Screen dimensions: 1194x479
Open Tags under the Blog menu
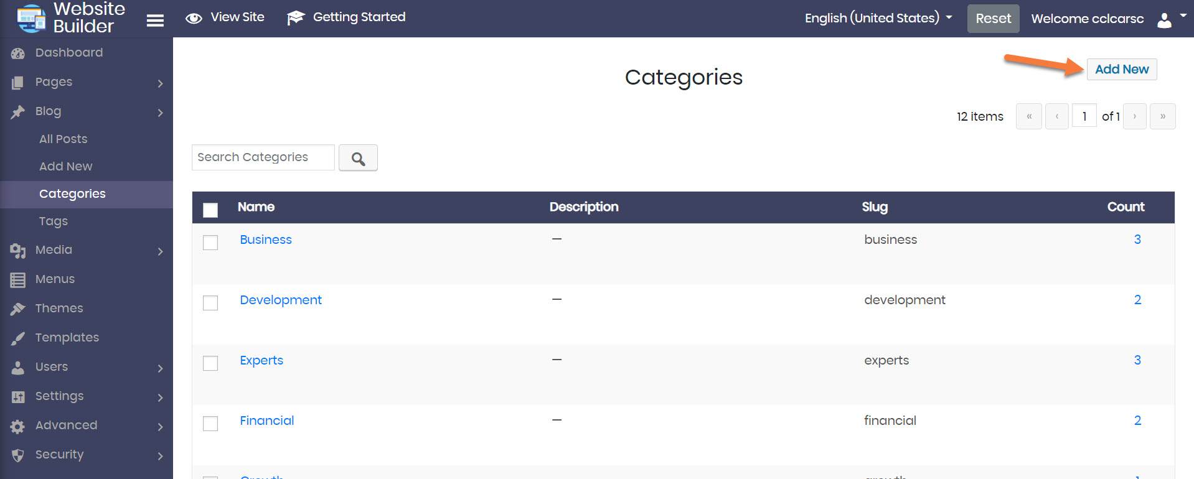coord(54,221)
